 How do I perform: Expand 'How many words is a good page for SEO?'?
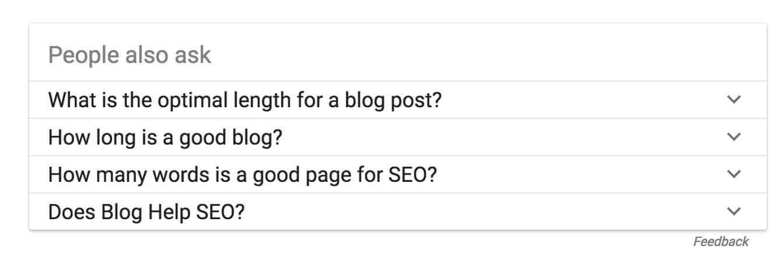point(397,174)
